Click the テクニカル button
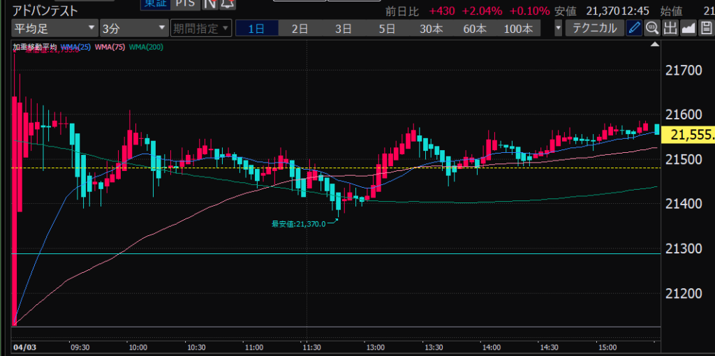 [594, 29]
